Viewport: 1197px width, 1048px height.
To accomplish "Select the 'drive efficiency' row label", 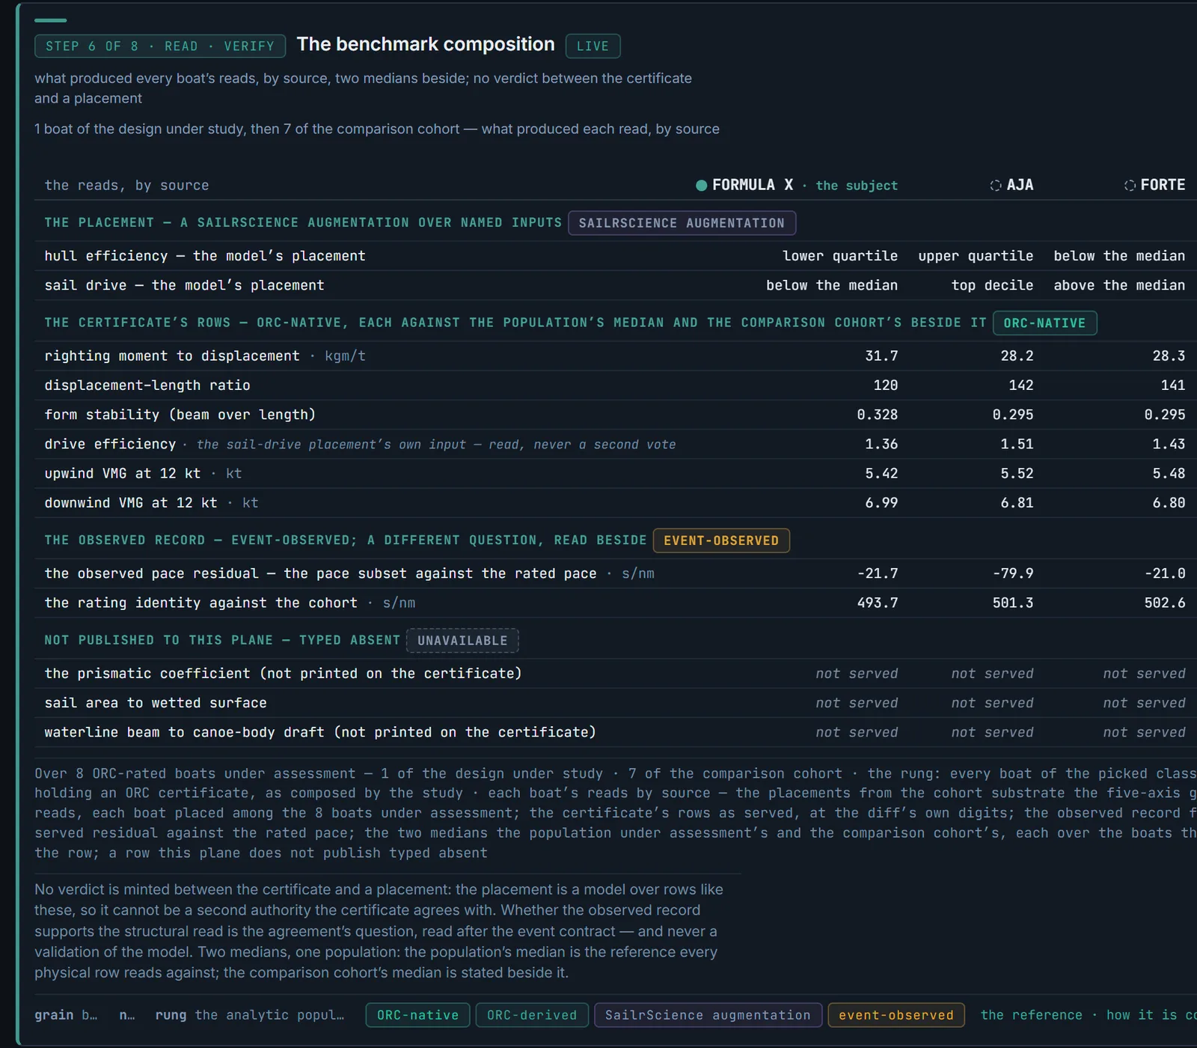I will tap(110, 445).
